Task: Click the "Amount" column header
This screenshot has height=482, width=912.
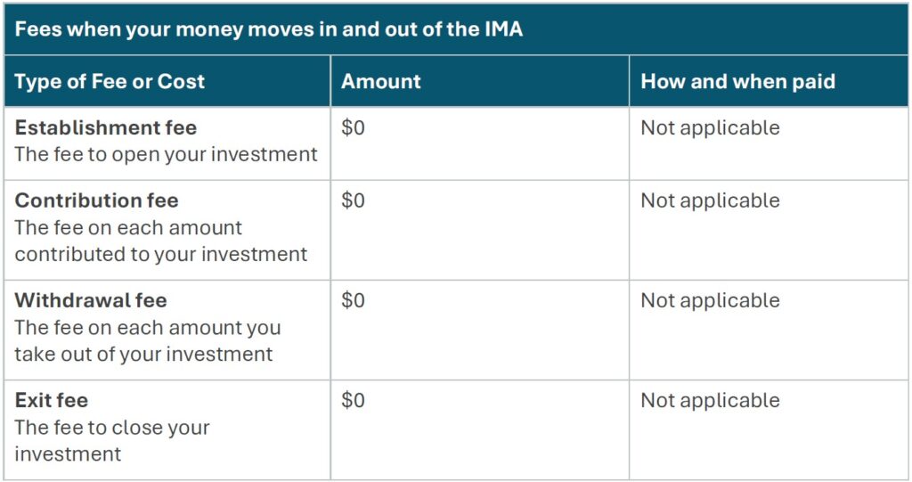Action: (381, 82)
